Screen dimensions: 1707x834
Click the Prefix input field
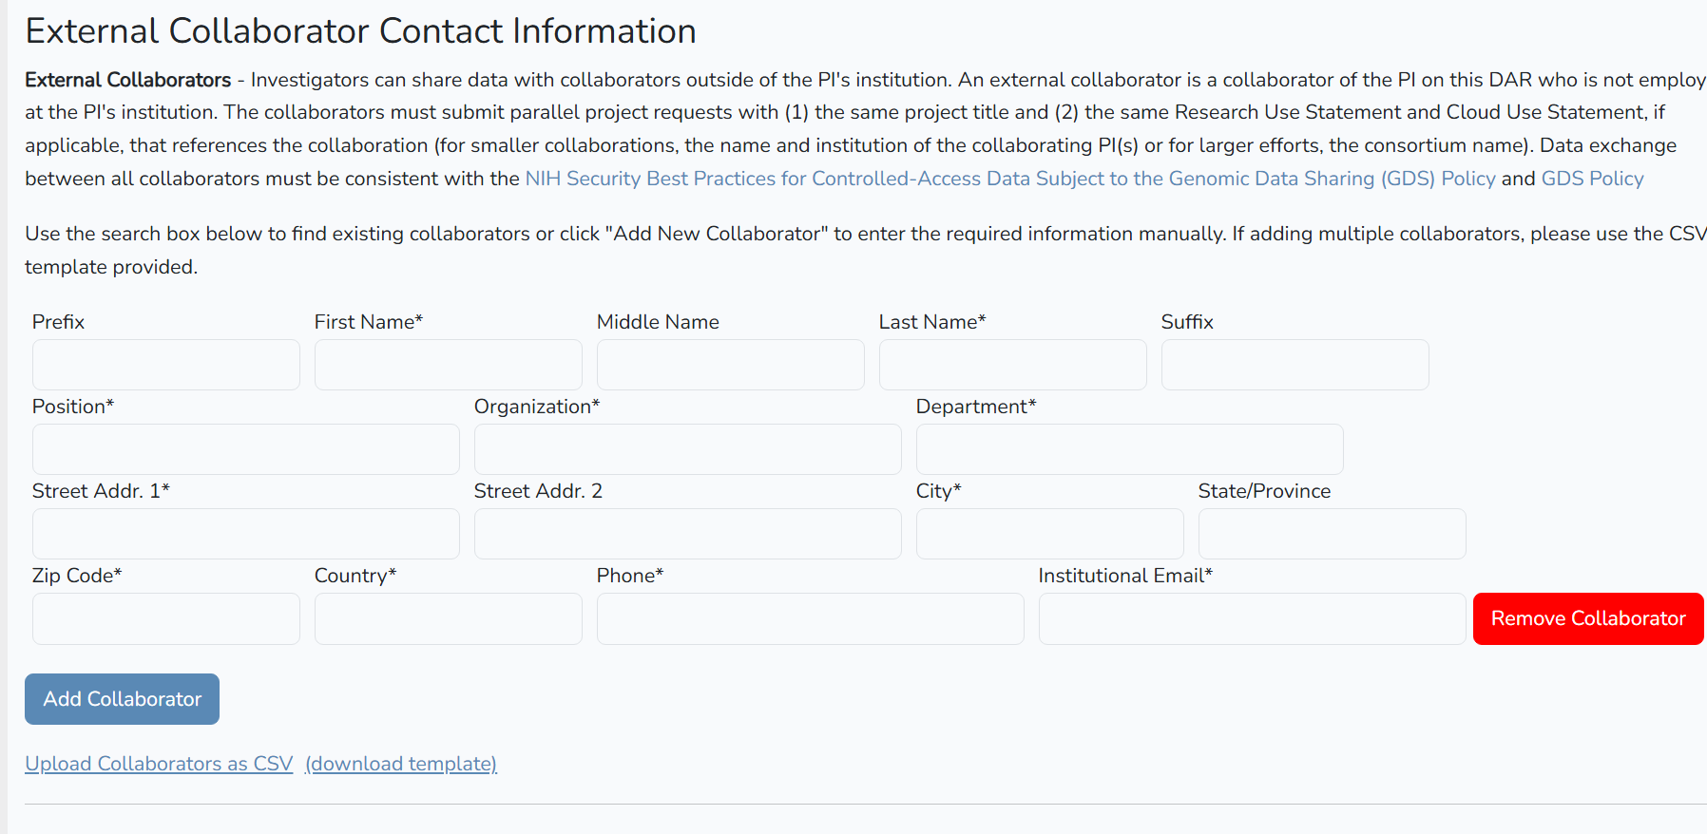tap(166, 365)
